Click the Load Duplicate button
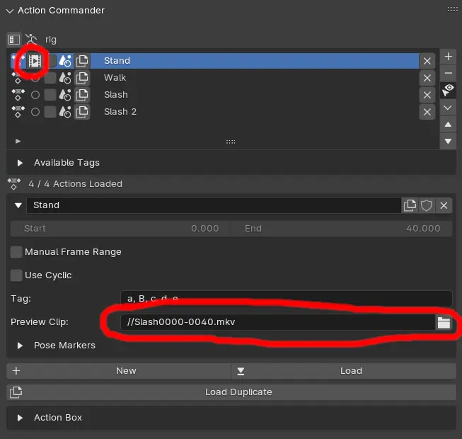The height and width of the screenshot is (439, 462). point(231,392)
